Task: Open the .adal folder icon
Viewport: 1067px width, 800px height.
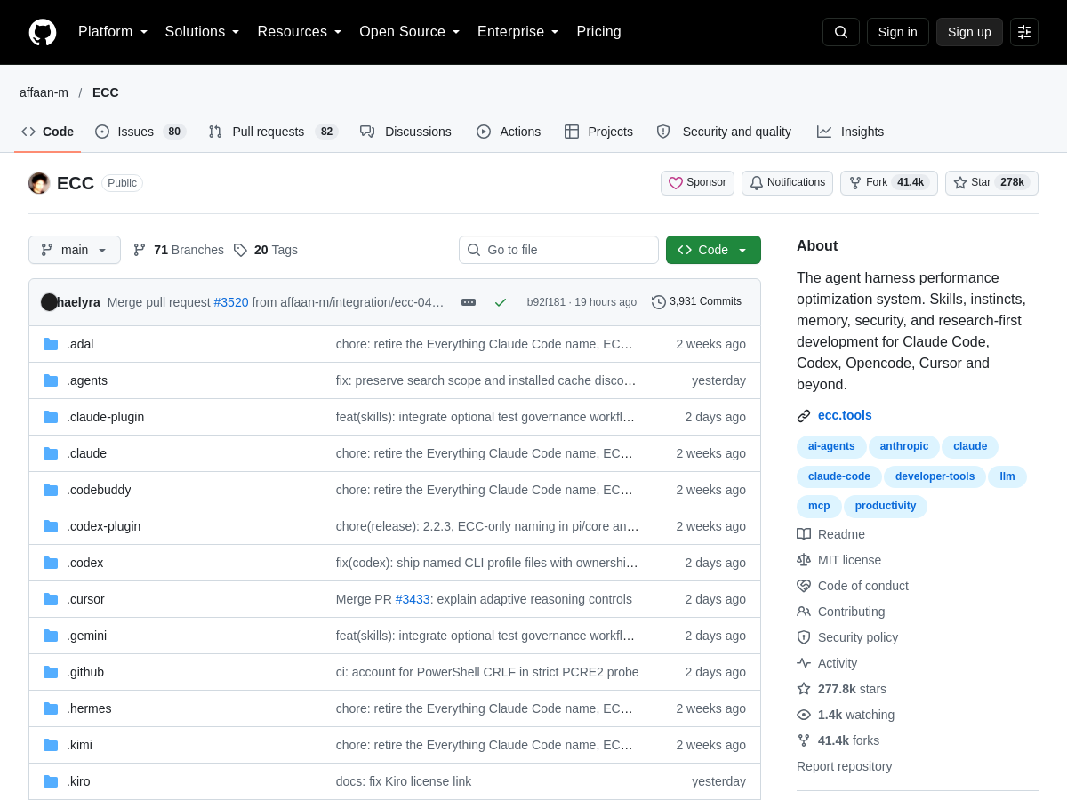Action: coord(51,344)
